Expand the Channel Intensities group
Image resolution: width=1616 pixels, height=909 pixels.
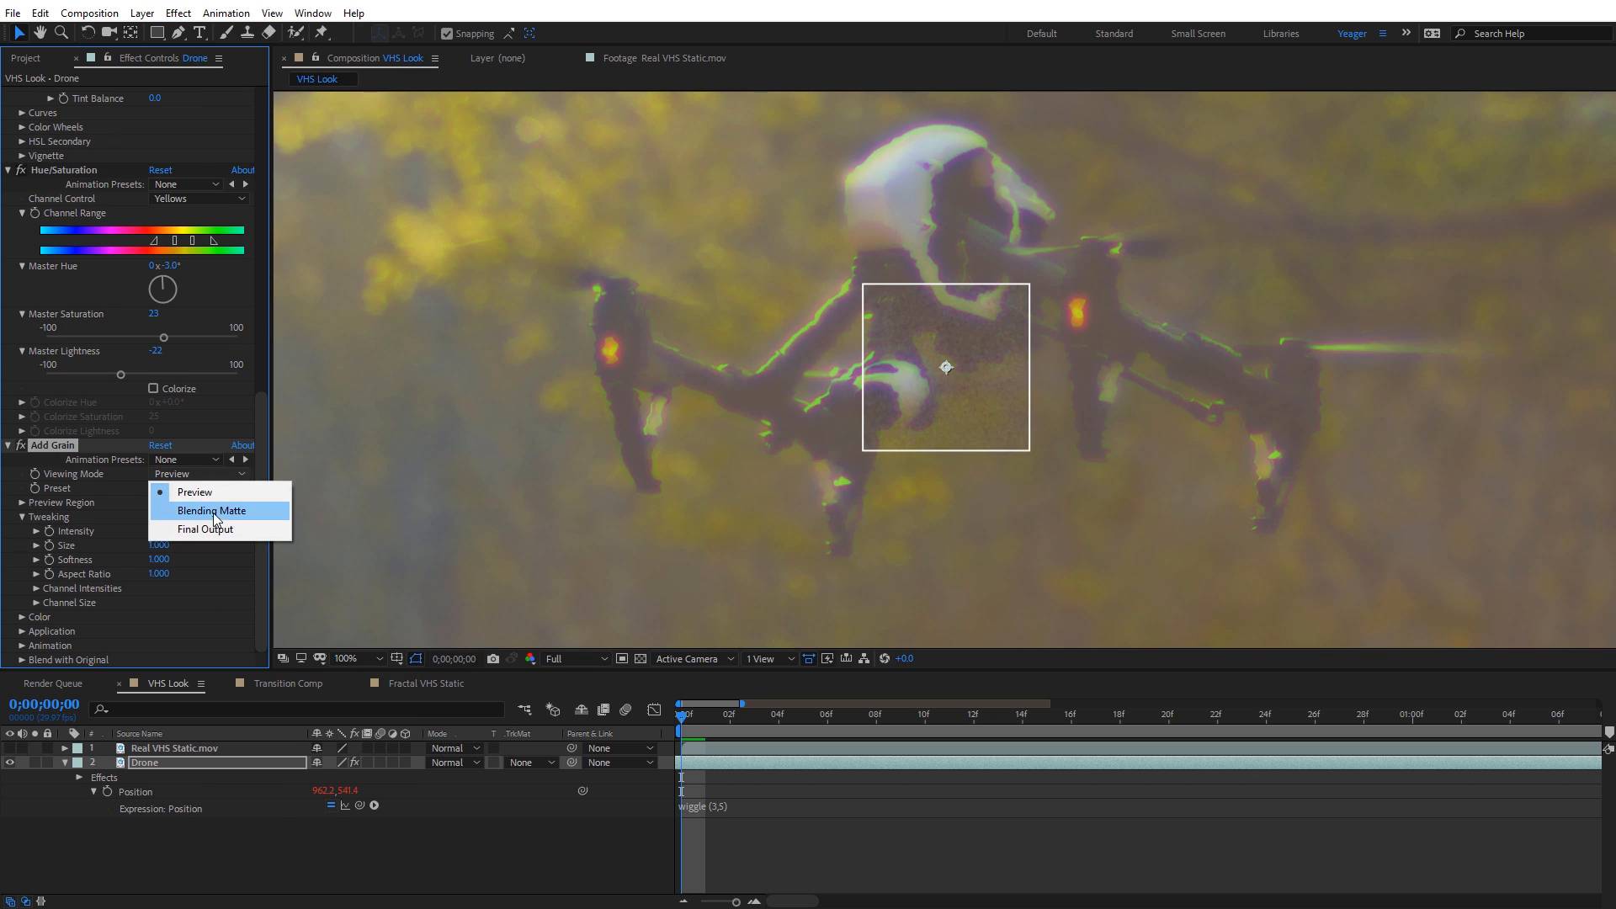(37, 588)
